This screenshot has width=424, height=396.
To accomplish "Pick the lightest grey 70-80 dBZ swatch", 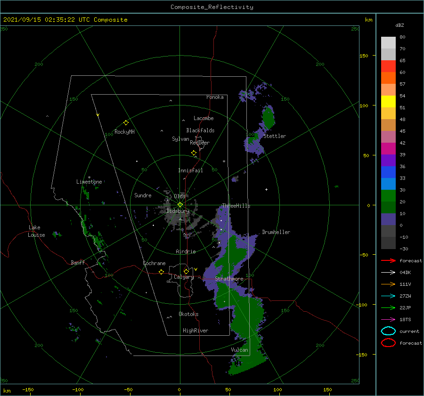I will [388, 42].
